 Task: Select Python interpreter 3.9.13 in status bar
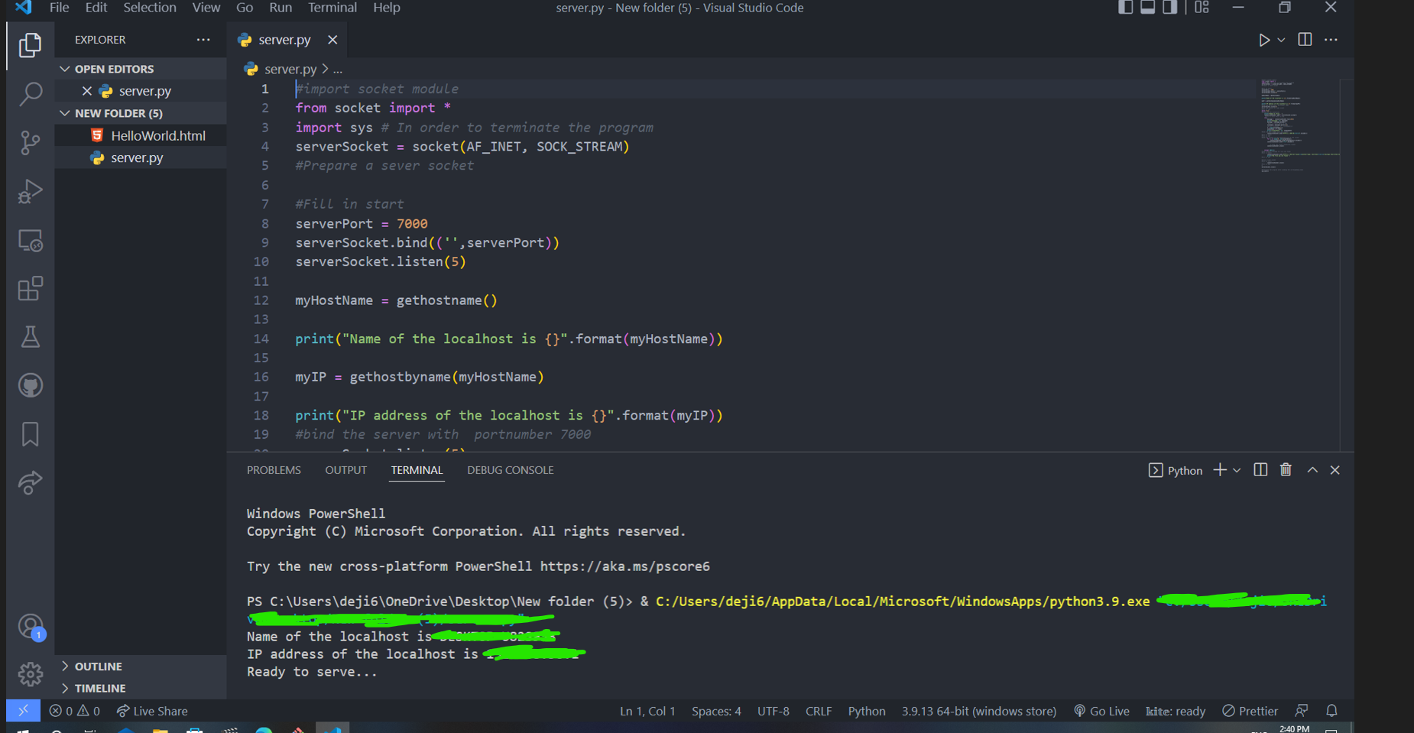[x=978, y=711]
